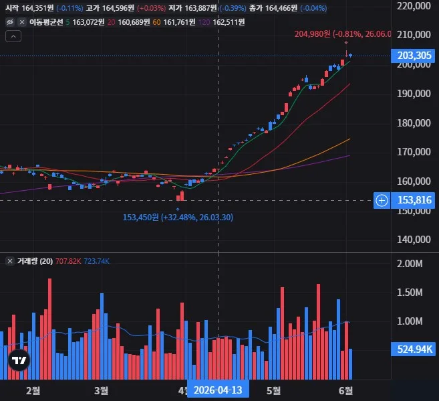
Task: Open the TradingView logo link
Action: click(19, 360)
